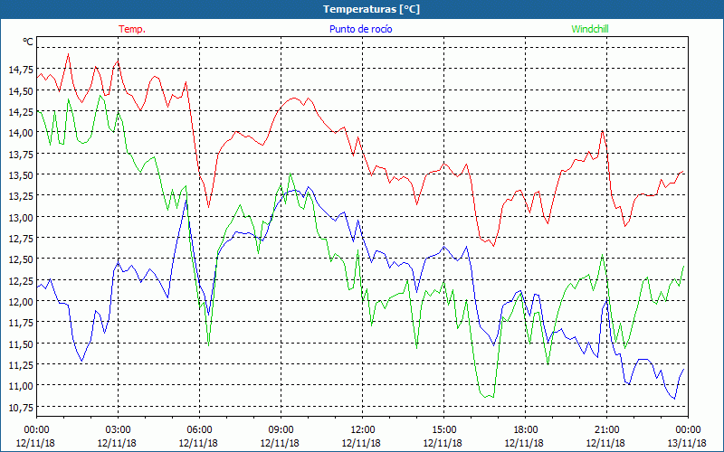Click the Punto de rocío legend label
Image resolution: width=724 pixels, height=452 pixels.
pos(360,29)
